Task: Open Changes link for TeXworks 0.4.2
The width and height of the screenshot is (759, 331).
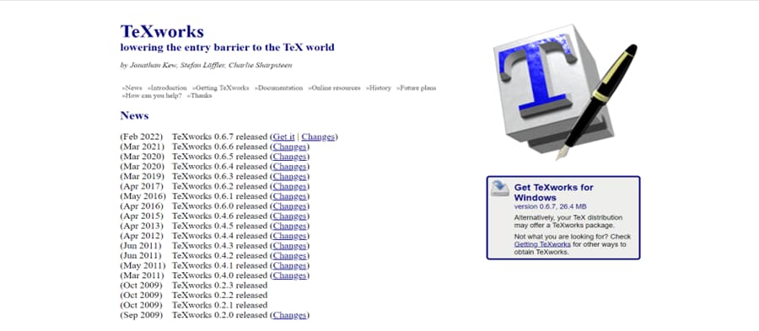Action: (x=289, y=255)
